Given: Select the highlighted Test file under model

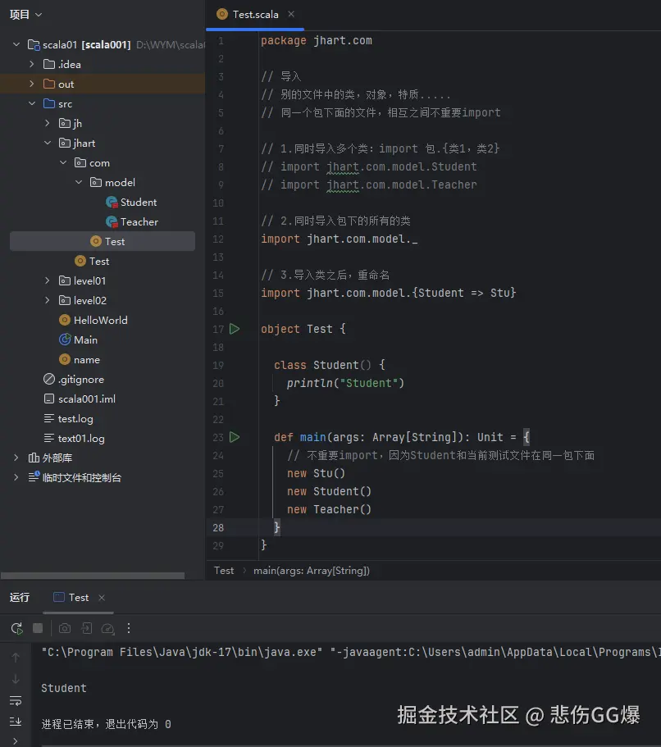Looking at the screenshot, I should pos(103,242).
